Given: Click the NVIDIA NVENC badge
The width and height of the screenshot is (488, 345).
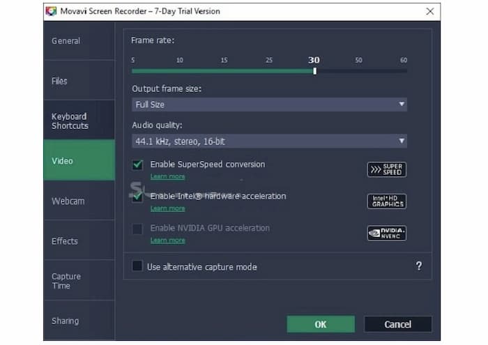Looking at the screenshot, I should (386, 233).
